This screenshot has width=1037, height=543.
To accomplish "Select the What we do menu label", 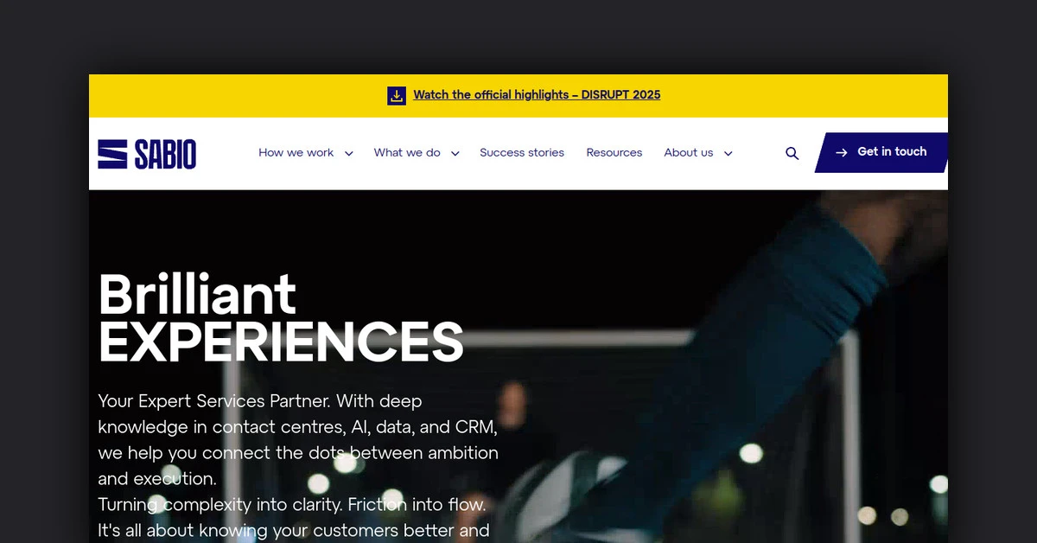I will (407, 153).
